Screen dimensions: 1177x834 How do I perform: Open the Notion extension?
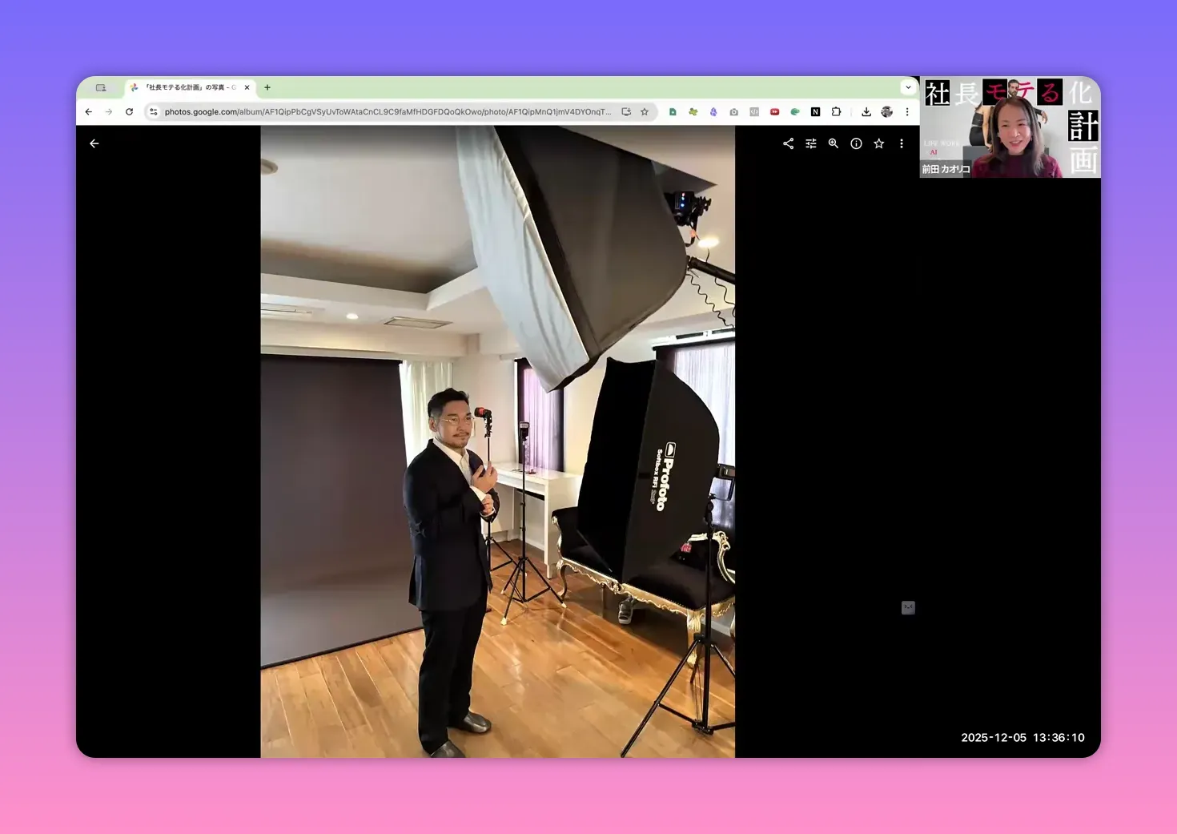(815, 112)
